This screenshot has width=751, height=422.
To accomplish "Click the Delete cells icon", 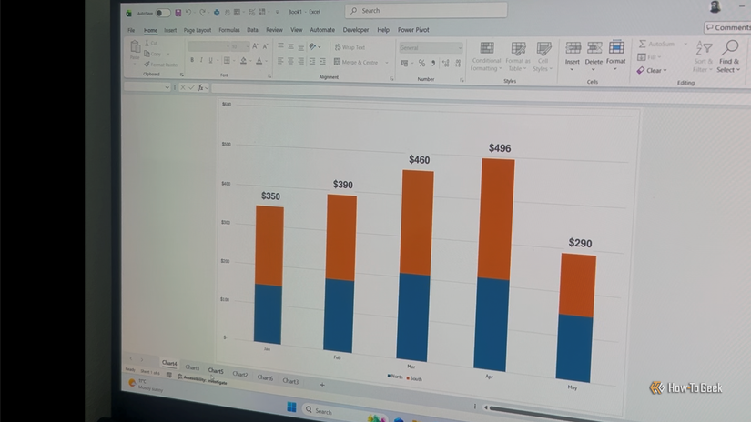I will coord(594,53).
